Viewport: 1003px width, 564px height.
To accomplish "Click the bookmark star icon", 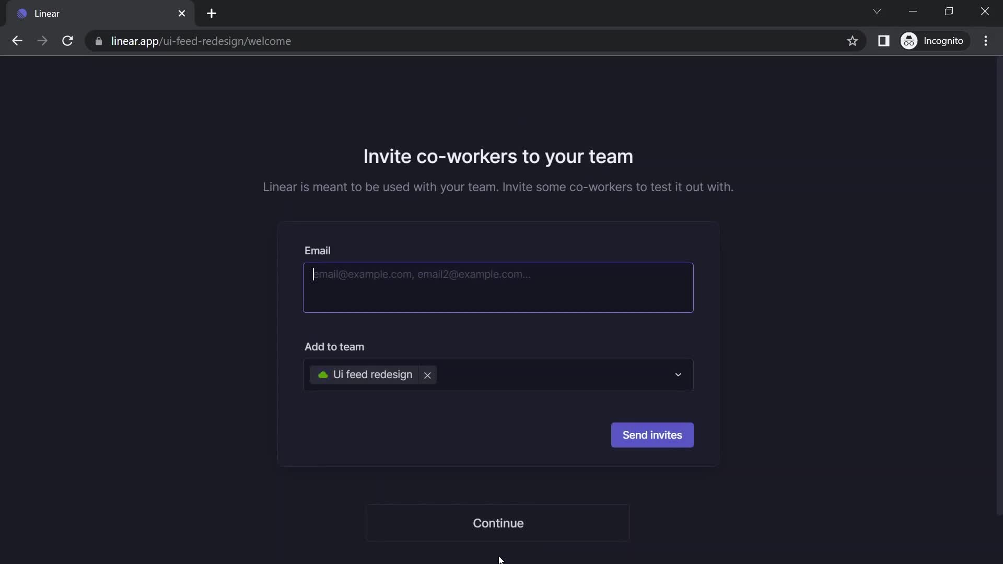I will tap(852, 41).
